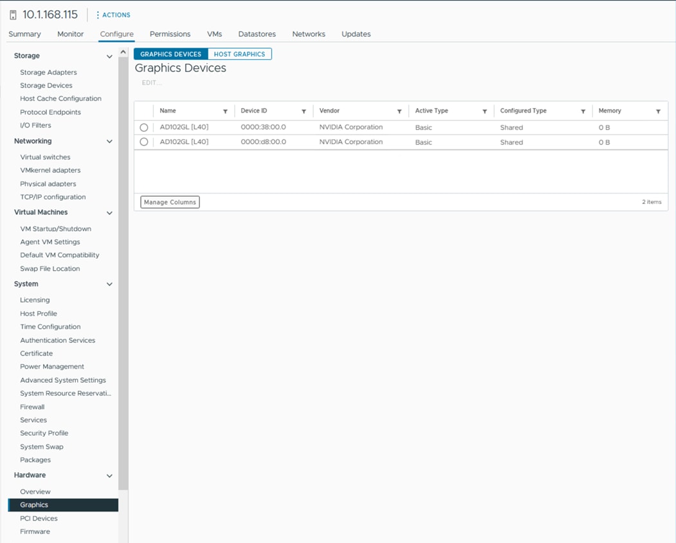Switch to the Monitor tab
This screenshot has width=676, height=543.
pyautogui.click(x=70, y=34)
